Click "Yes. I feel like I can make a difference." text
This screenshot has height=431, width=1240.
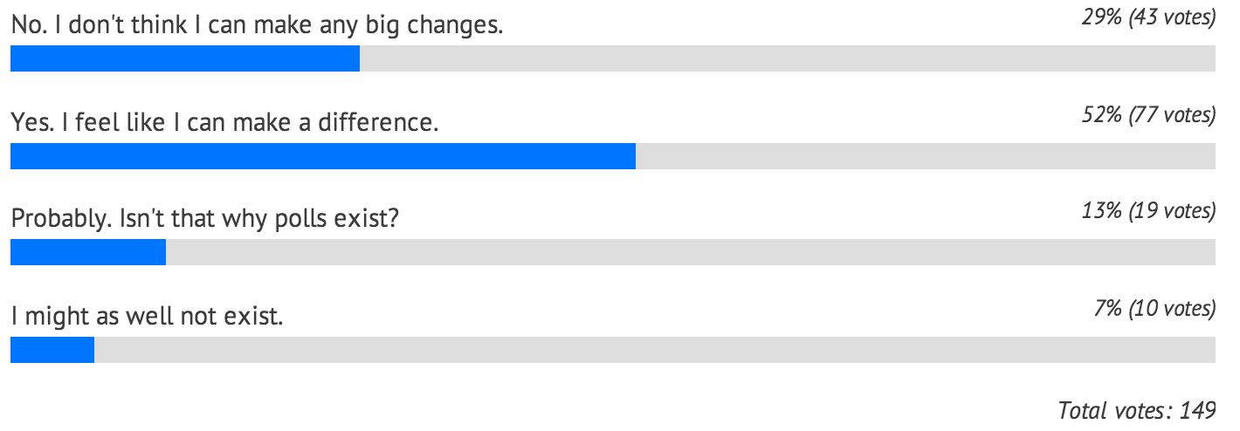pyautogui.click(x=224, y=123)
